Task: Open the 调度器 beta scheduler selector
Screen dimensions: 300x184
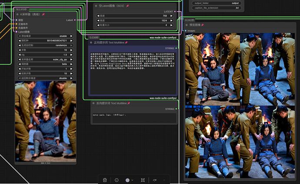Action: 46,64
